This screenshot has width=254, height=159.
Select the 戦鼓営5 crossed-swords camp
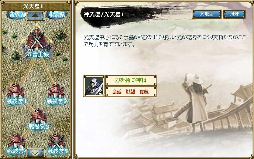coord(57,143)
